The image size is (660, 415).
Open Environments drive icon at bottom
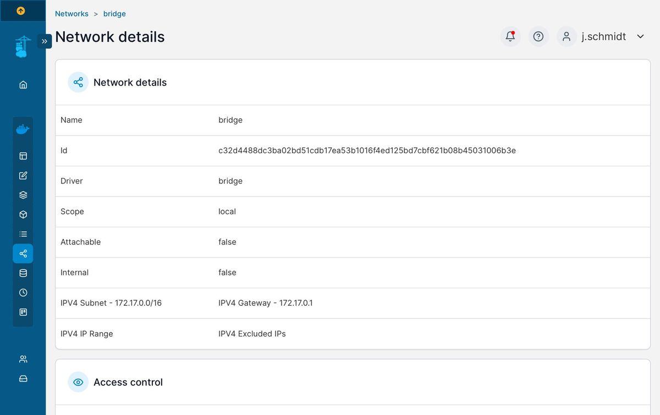pyautogui.click(x=23, y=379)
